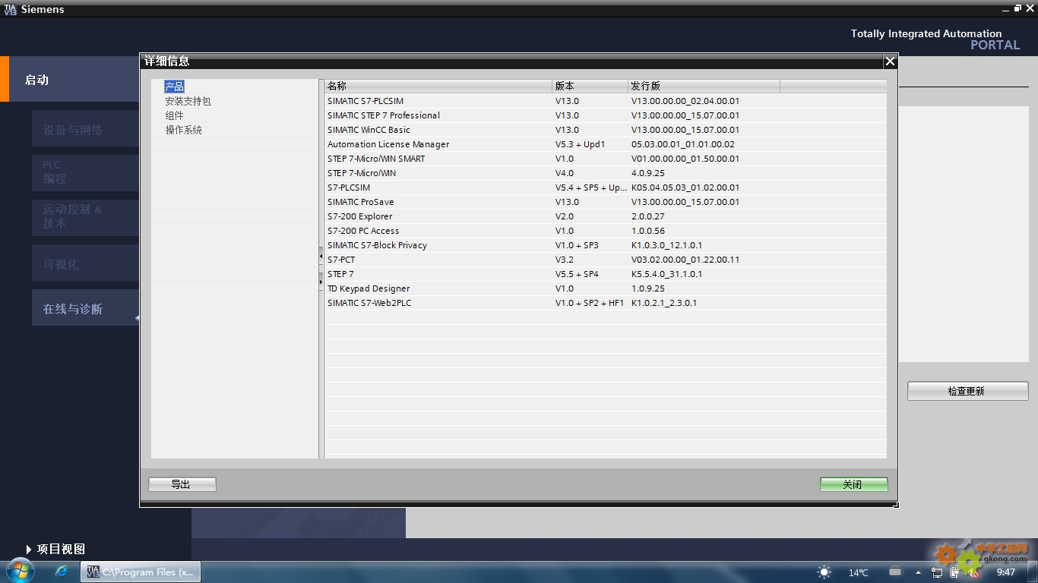
Task: Select the STEP 7-Micro/WIN SMART row
Action: pyautogui.click(x=606, y=159)
